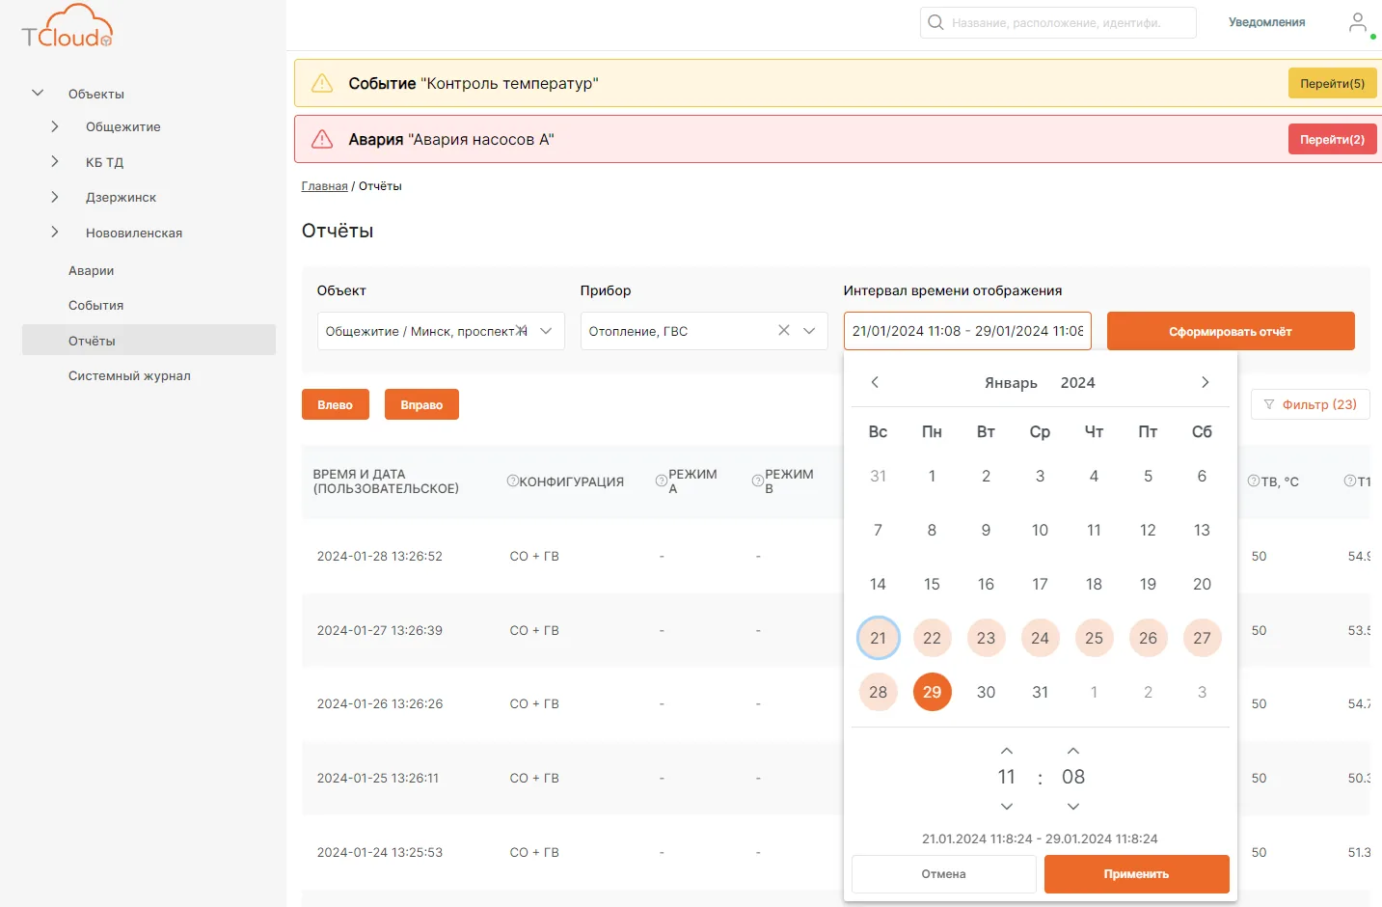The height and width of the screenshot is (907, 1382).
Task: Open the user profile icon
Action: (x=1358, y=22)
